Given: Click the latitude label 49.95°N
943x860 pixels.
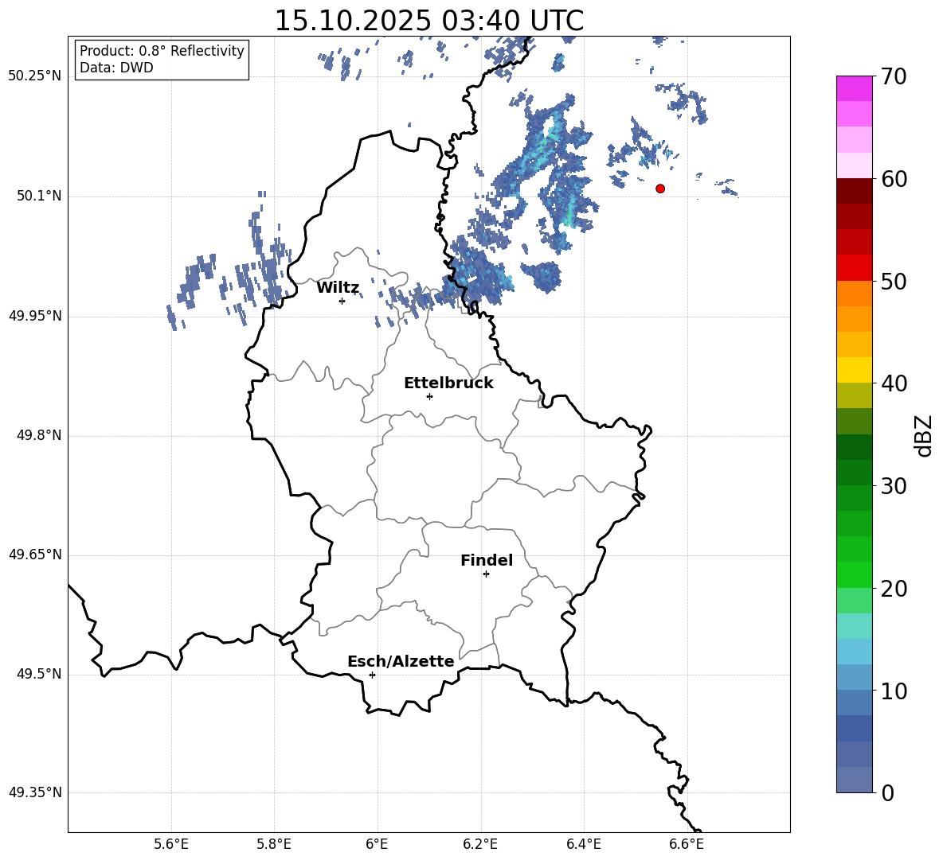Looking at the screenshot, I should coord(35,316).
